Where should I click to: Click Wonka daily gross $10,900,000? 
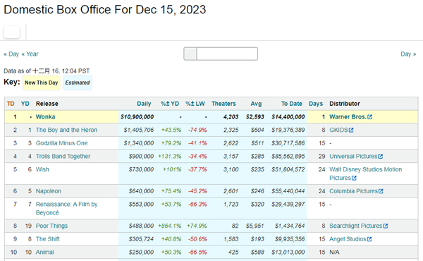pos(137,117)
